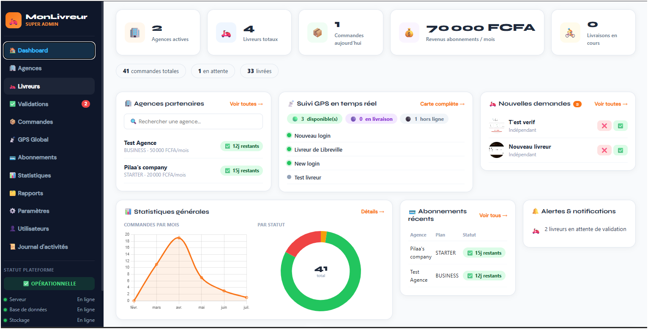Focus the Rechercher une agence search field

coord(193,121)
